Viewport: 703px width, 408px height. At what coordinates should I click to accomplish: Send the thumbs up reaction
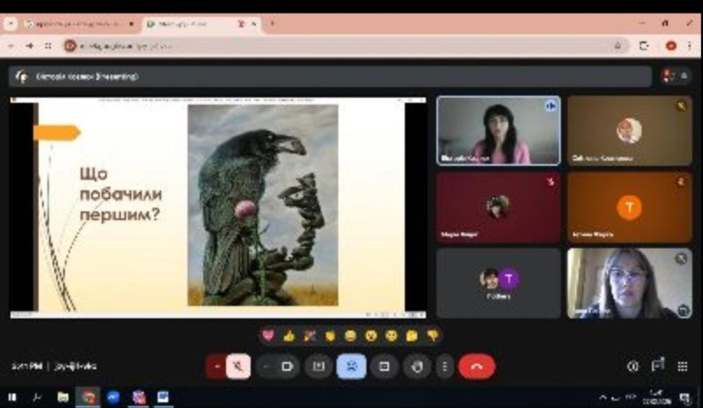pos(288,335)
